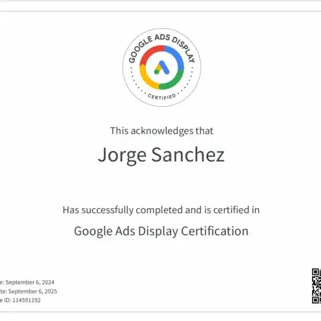Click "Has successfully completed and is certified in"
The width and height of the screenshot is (321, 321).
pyautogui.click(x=161, y=210)
